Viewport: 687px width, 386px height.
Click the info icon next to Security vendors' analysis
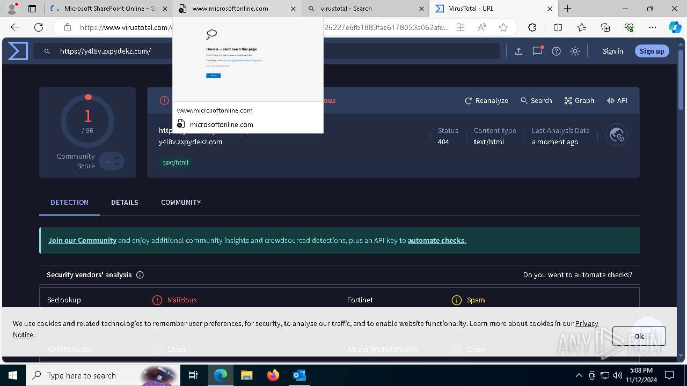140,275
